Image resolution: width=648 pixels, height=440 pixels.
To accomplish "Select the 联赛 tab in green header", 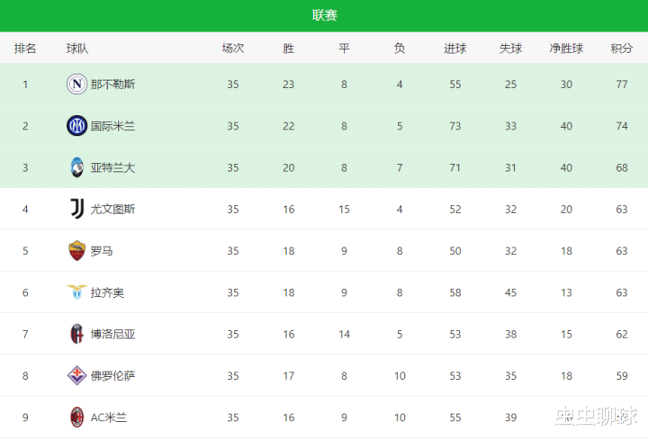I will (324, 15).
